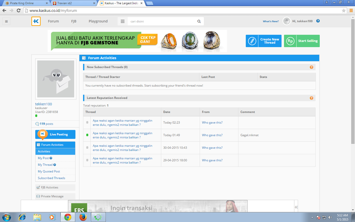
Task: Open category list icon beside search box
Action: click(x=123, y=21)
